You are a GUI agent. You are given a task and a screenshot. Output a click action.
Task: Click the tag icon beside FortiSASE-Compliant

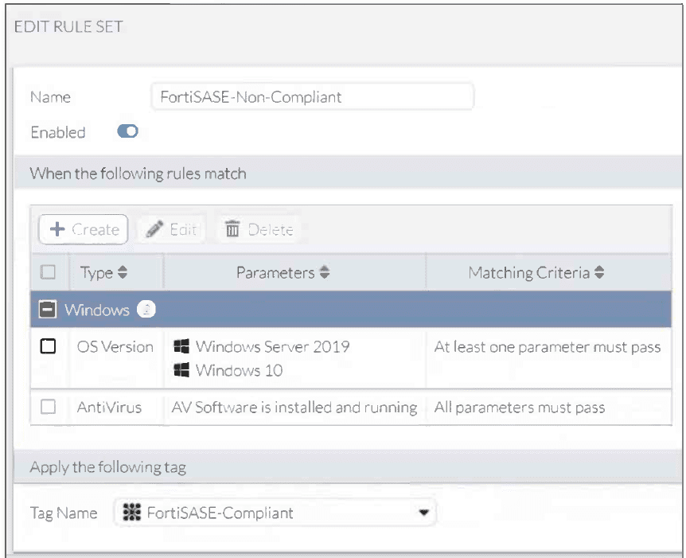point(131,512)
